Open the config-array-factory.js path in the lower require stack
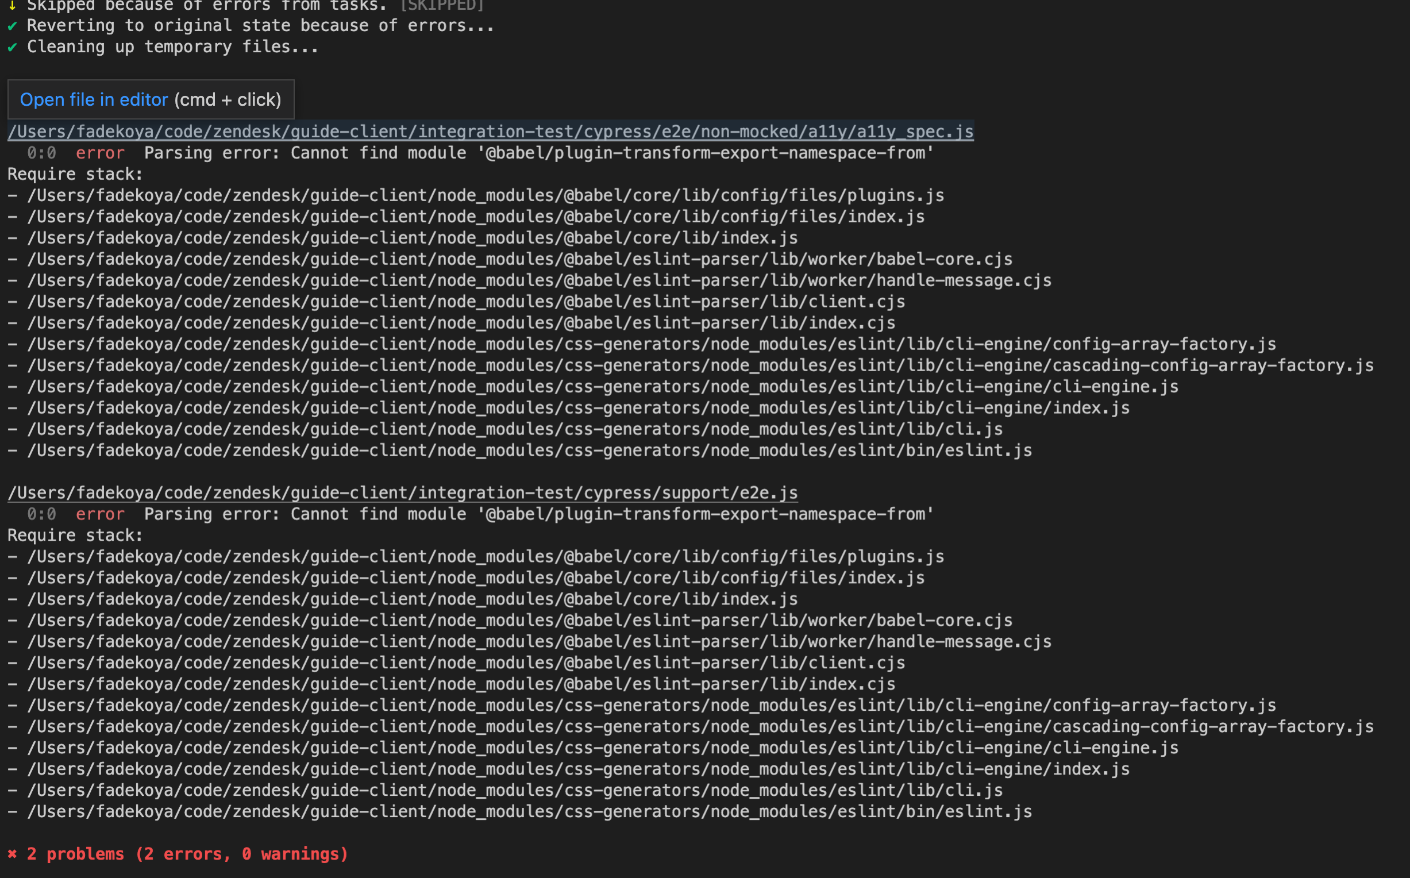The width and height of the screenshot is (1410, 878). coord(652,706)
